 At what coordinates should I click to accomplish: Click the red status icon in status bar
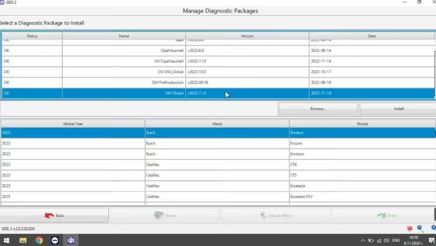[x=409, y=229]
